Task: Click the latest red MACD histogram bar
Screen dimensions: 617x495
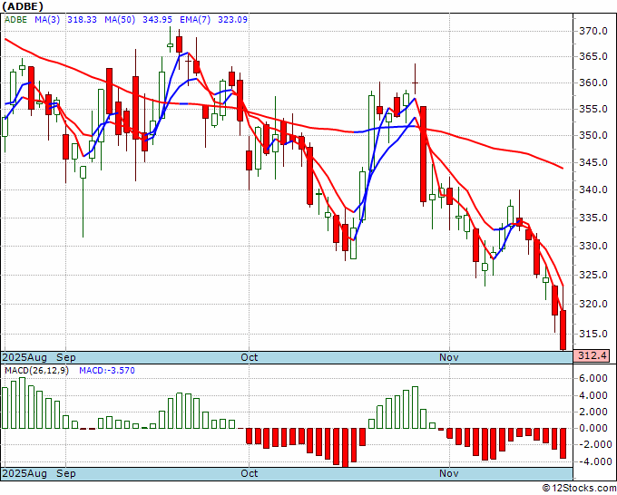Action: 563,442
